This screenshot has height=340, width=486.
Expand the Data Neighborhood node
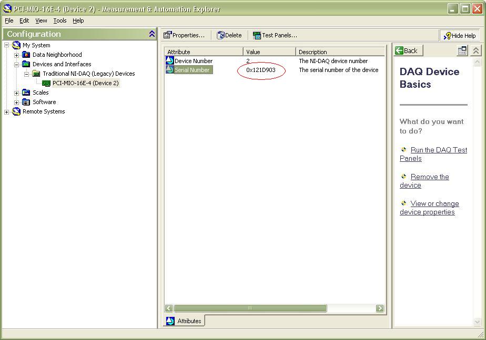pos(16,55)
